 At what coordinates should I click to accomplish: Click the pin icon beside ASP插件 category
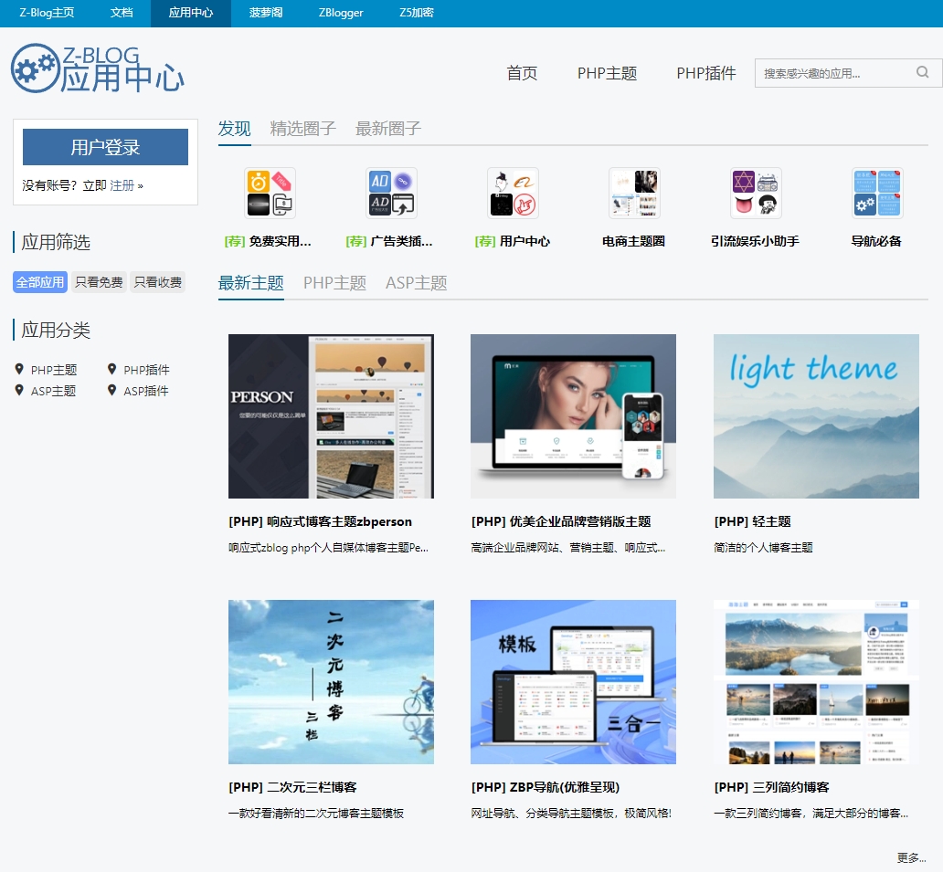[x=111, y=390]
